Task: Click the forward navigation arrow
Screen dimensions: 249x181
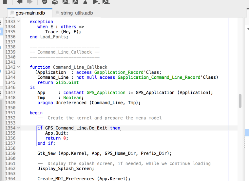Action: (x=30, y=2)
